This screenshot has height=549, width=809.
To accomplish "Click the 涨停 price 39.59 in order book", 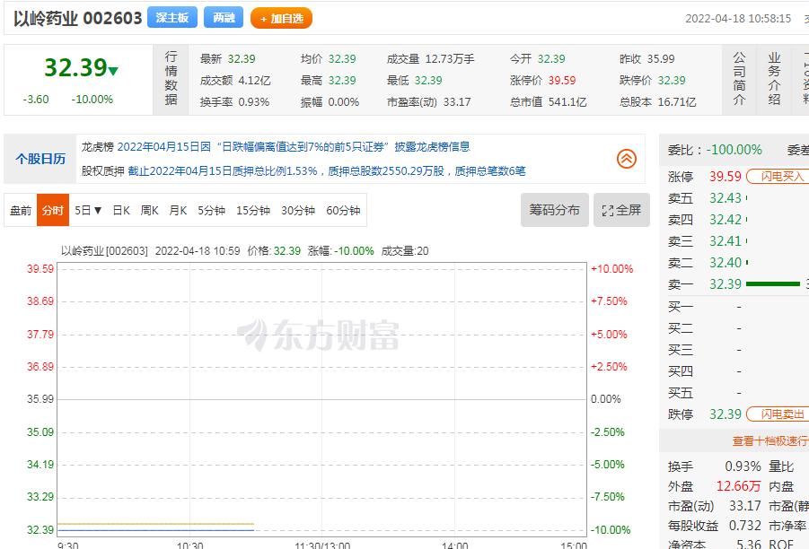I will pos(725,177).
